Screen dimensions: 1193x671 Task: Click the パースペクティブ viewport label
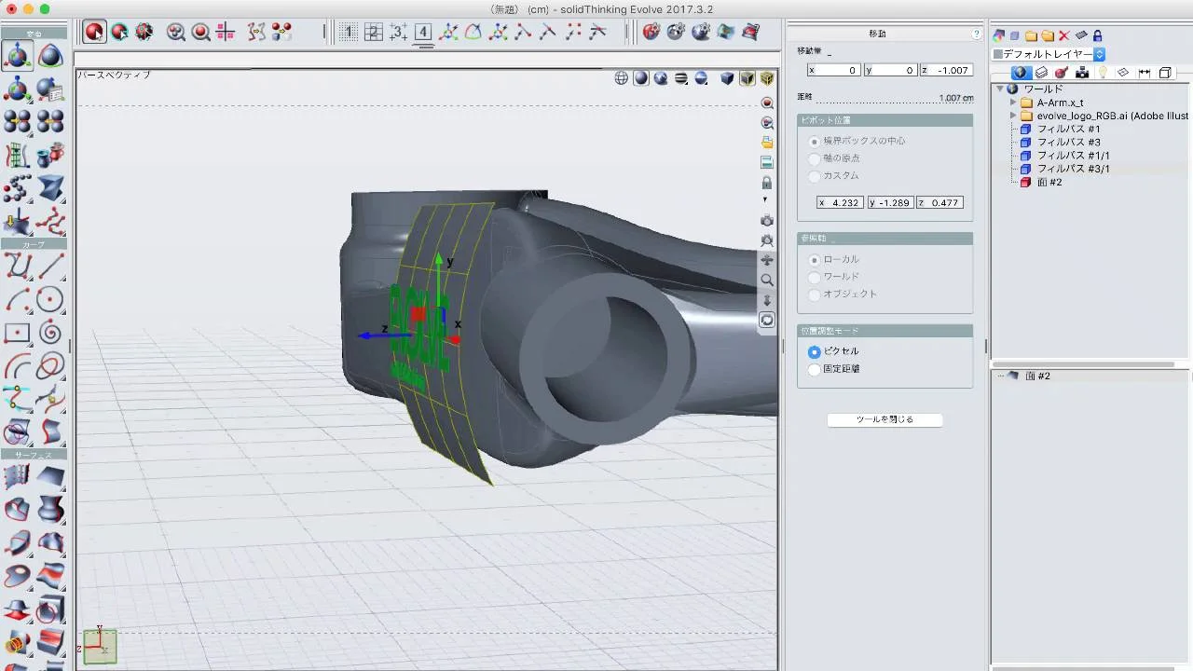[114, 75]
